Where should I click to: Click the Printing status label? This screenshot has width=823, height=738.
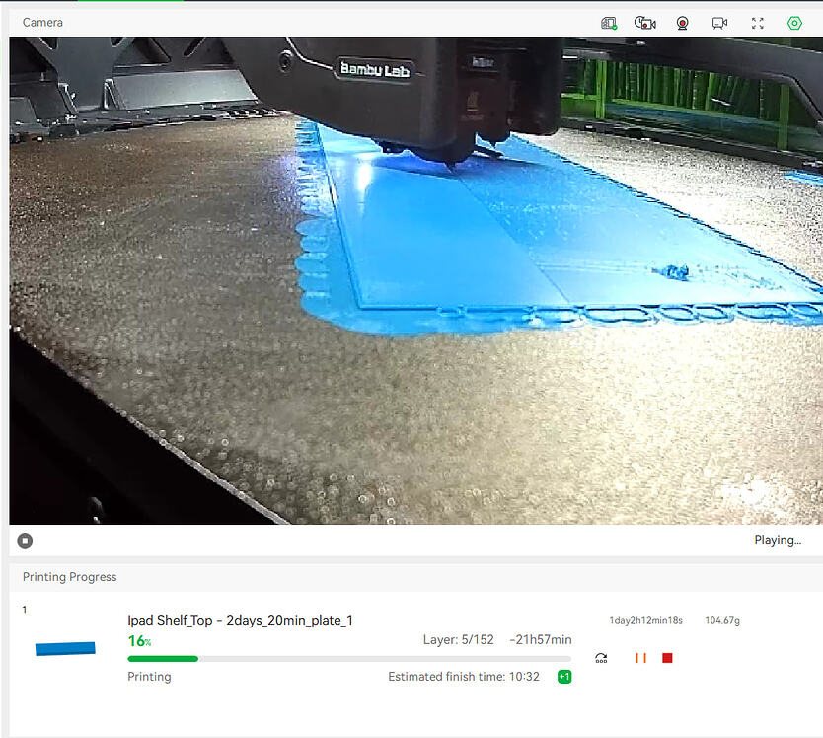[x=149, y=677]
